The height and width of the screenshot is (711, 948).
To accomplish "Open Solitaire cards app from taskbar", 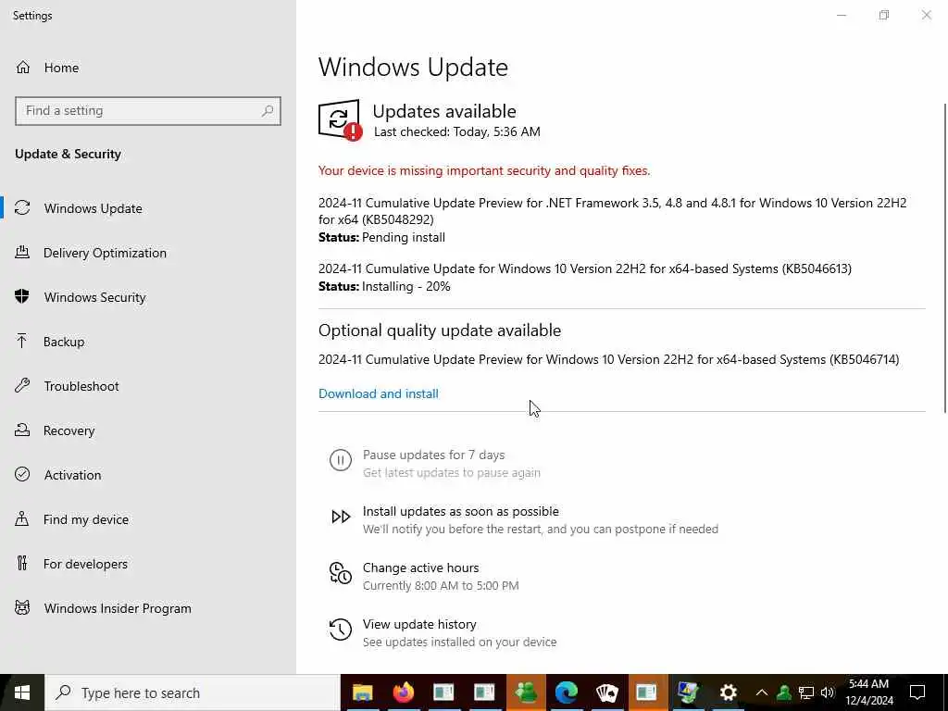I will pyautogui.click(x=607, y=692).
